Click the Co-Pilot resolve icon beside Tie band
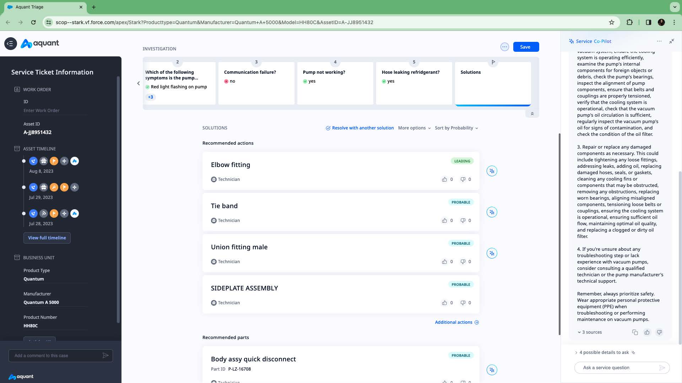The width and height of the screenshot is (682, 383). coord(492,212)
